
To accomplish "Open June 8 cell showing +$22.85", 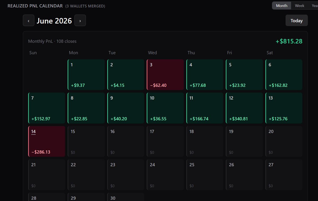I will coord(86,108).
